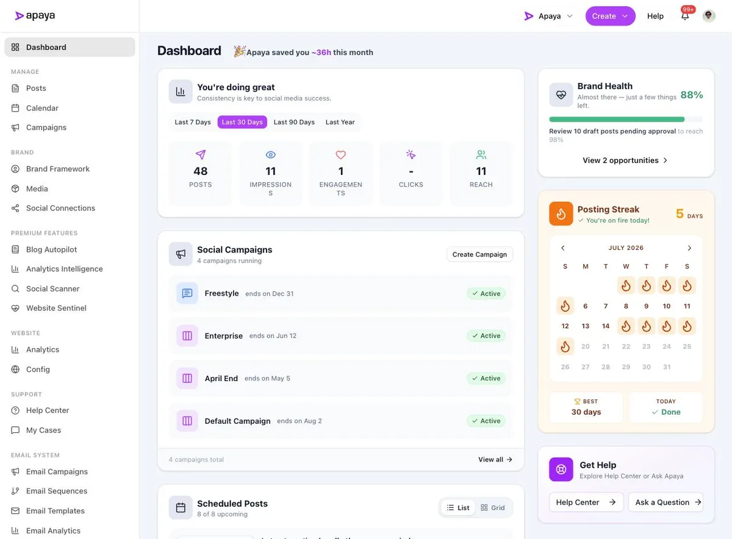Expand View 2 opportunities
The image size is (732, 539).
tap(626, 160)
